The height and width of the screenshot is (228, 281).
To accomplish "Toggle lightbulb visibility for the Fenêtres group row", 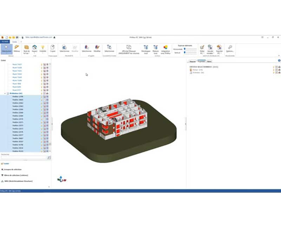I will (41, 94).
